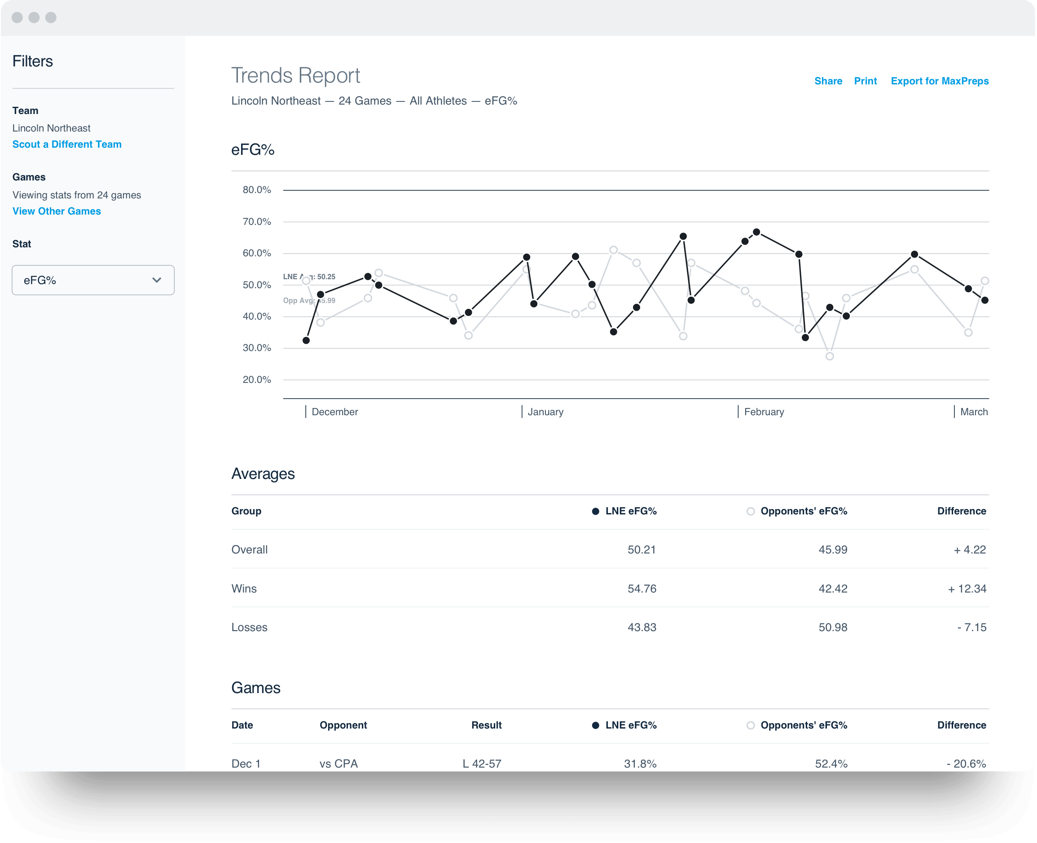Click the Share link
1037x843 pixels.
(828, 81)
